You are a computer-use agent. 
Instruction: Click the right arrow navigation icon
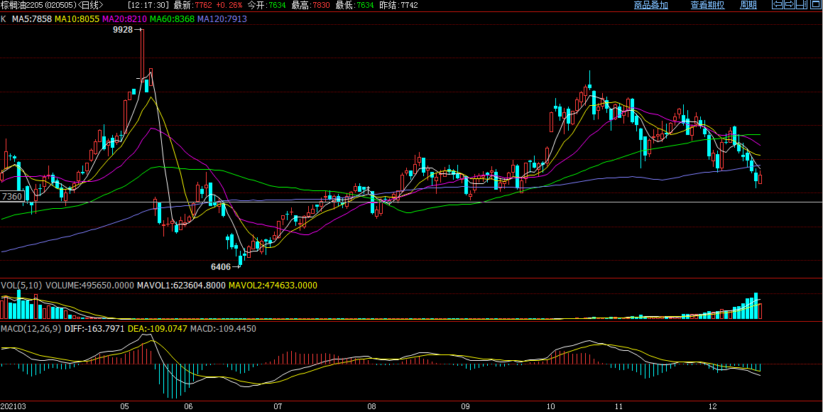788,5
